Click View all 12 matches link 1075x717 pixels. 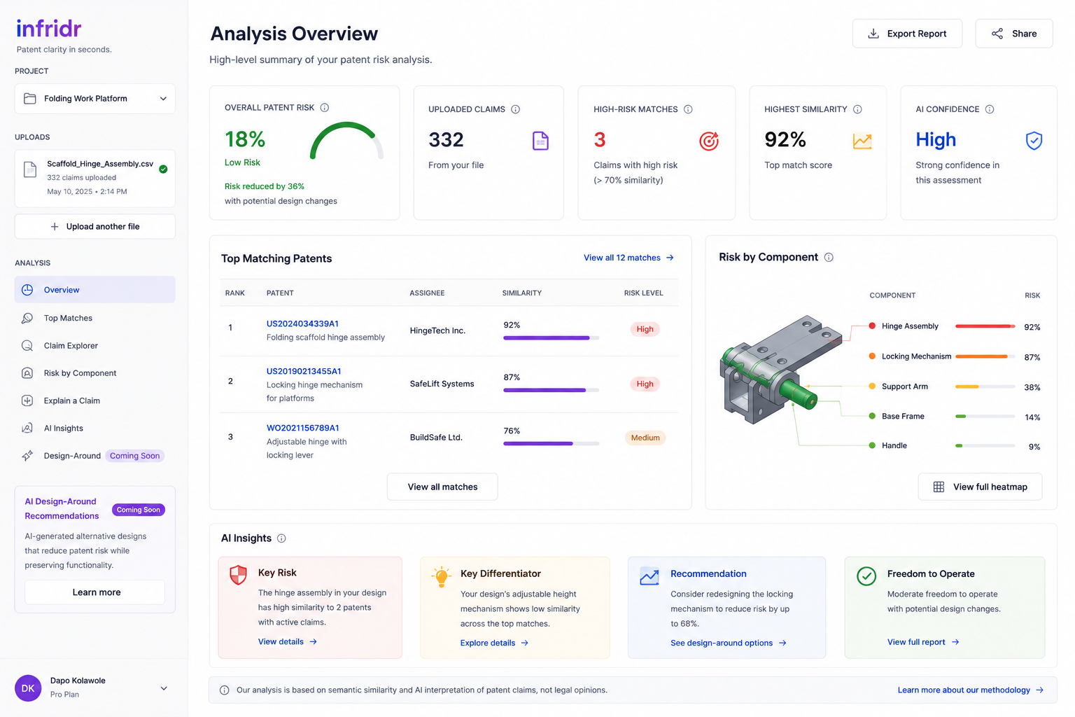pos(628,258)
